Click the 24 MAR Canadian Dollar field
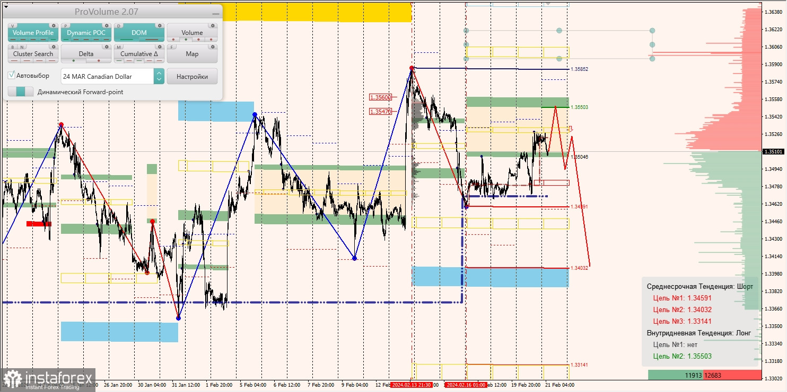787x392 pixels. (x=108, y=76)
